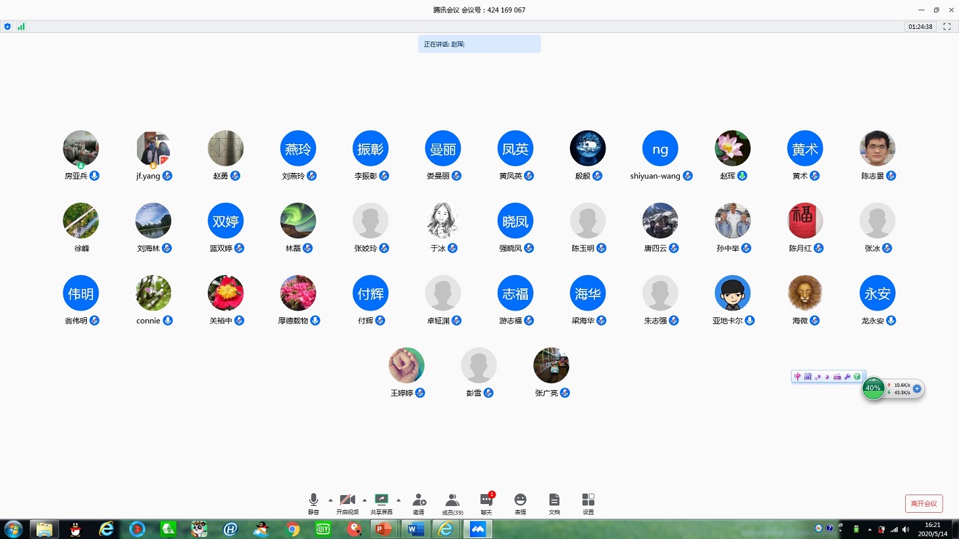Click the 01:24:38 meeting timer
The height and width of the screenshot is (539, 959).
pyautogui.click(x=920, y=27)
